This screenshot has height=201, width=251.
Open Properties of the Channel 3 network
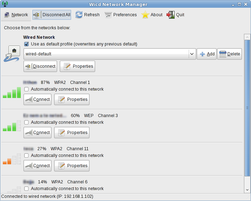click(x=72, y=133)
